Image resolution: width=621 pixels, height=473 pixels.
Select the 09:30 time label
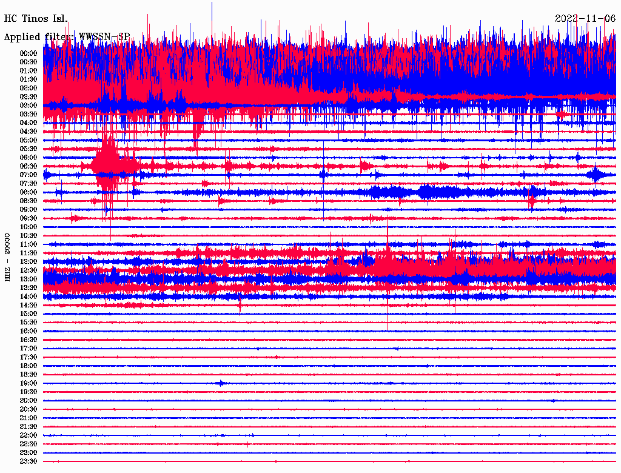[29, 218]
